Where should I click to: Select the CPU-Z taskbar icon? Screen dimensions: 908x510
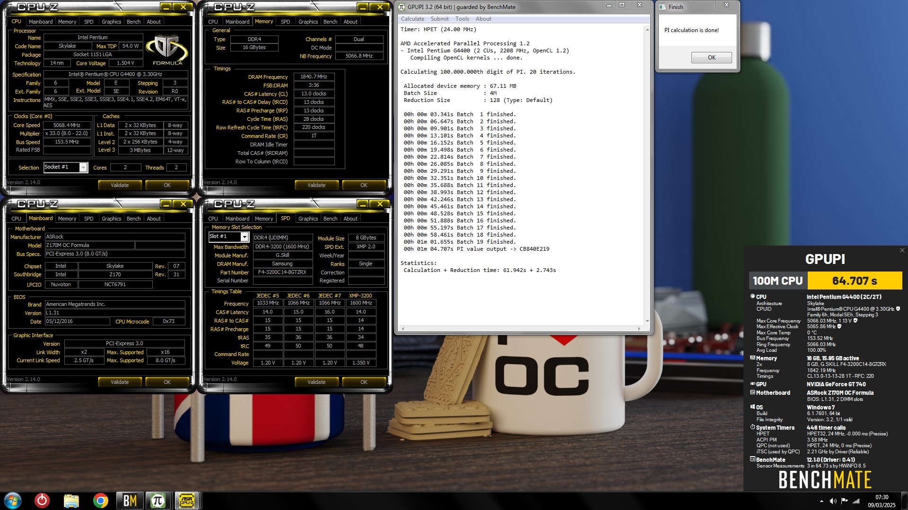pyautogui.click(x=187, y=501)
